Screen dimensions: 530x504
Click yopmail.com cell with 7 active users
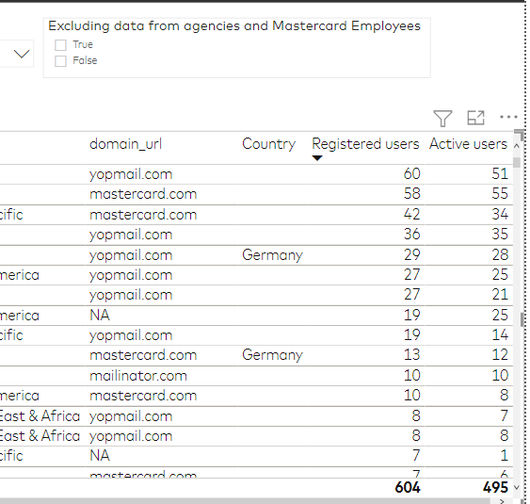click(131, 416)
